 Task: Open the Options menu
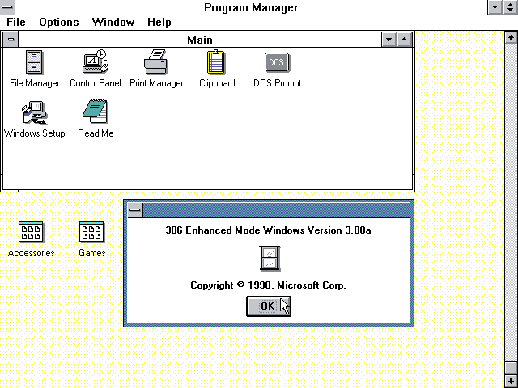pyautogui.click(x=59, y=23)
